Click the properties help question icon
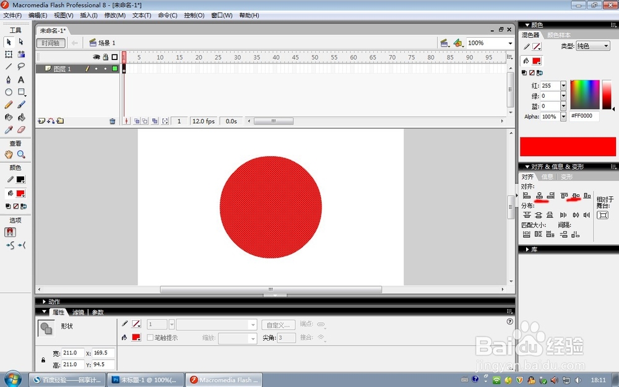 509,321
